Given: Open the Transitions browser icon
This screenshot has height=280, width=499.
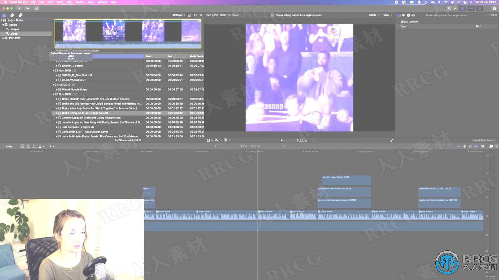Looking at the screenshot, I should (497, 146).
